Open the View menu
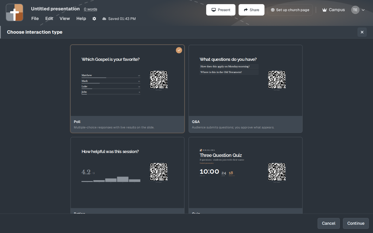The image size is (373, 233). coord(64,18)
